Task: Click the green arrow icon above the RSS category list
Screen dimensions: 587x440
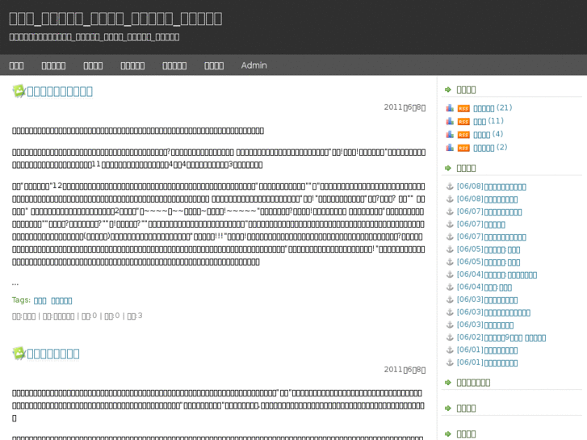Action: tap(448, 90)
